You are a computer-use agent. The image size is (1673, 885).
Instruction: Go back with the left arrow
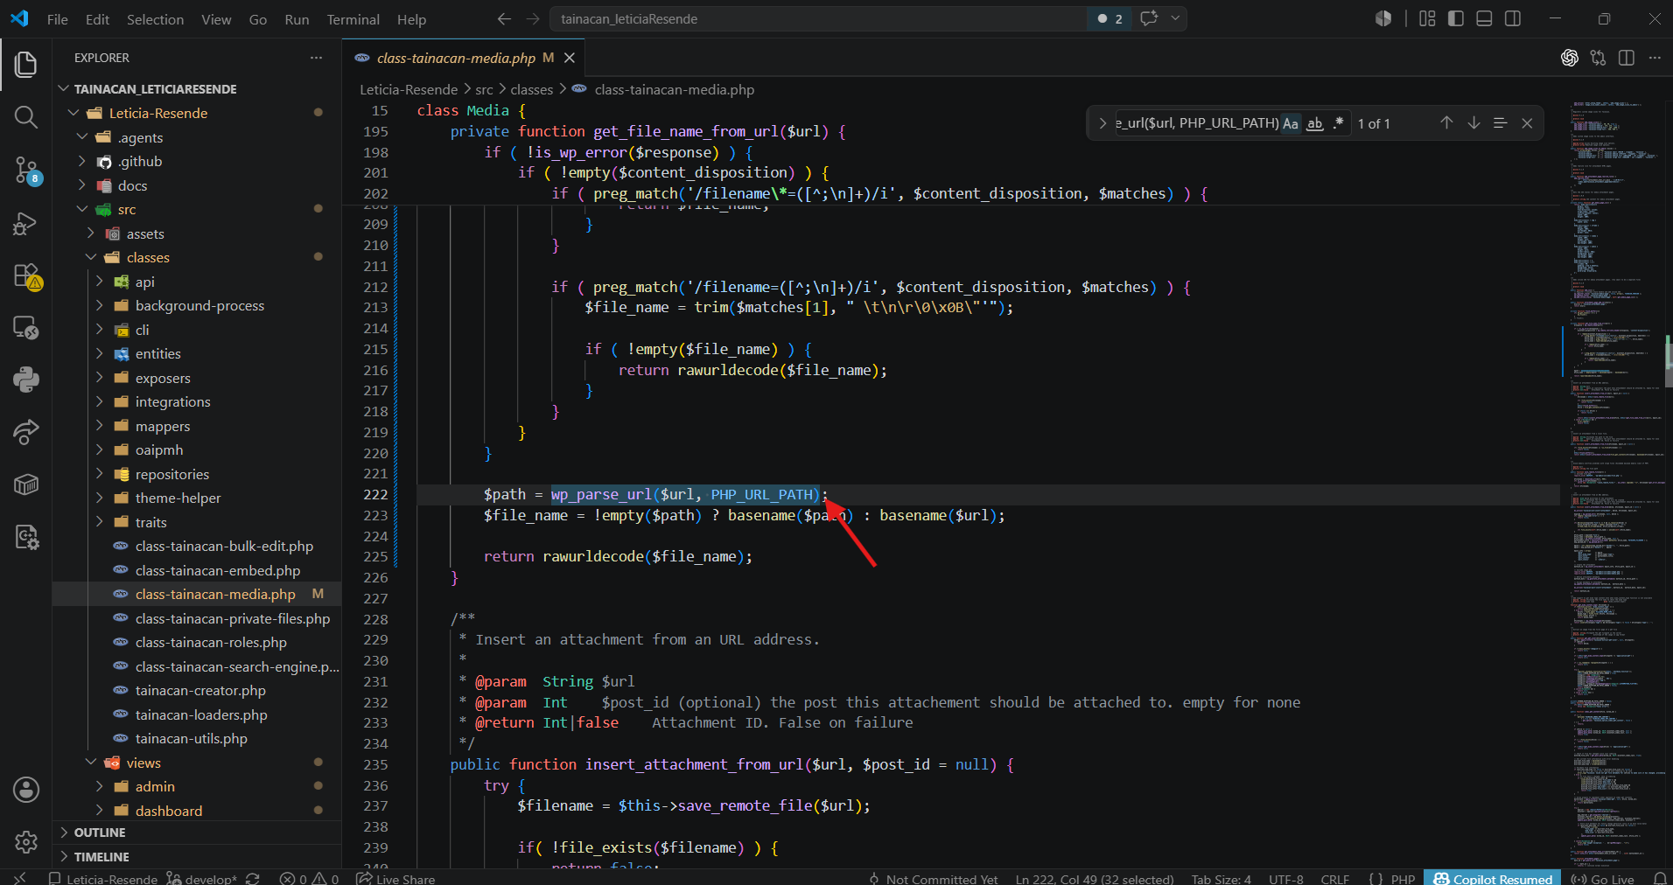coord(504,18)
